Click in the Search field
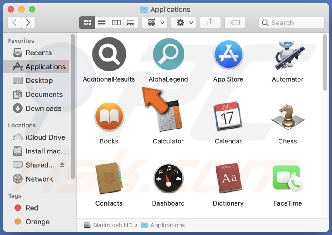The width and height of the screenshot is (332, 235). coord(292,23)
